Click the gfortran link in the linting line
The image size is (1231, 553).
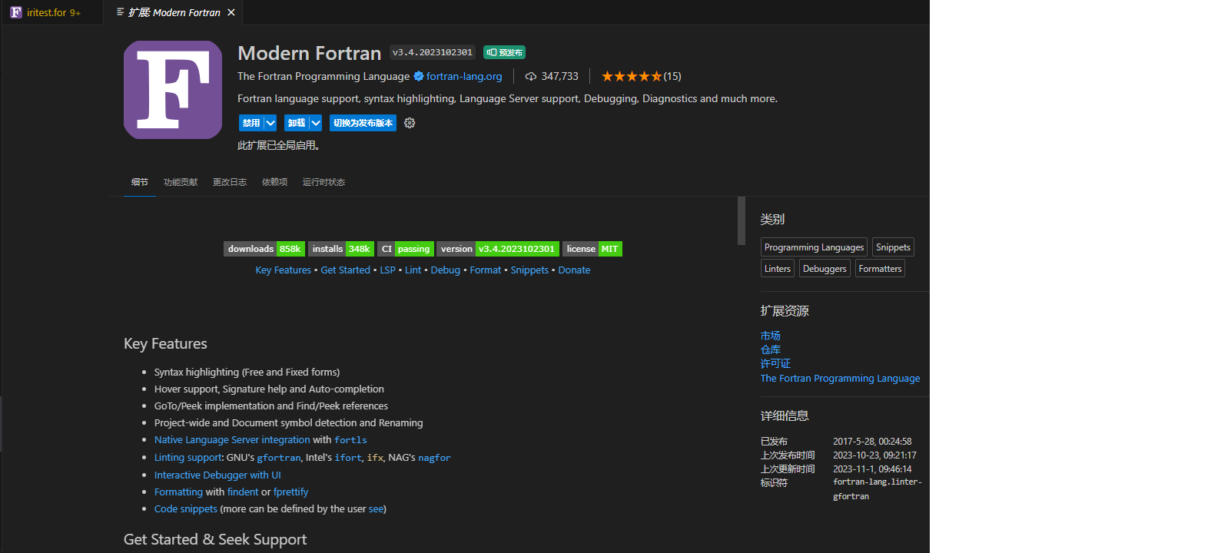279,458
